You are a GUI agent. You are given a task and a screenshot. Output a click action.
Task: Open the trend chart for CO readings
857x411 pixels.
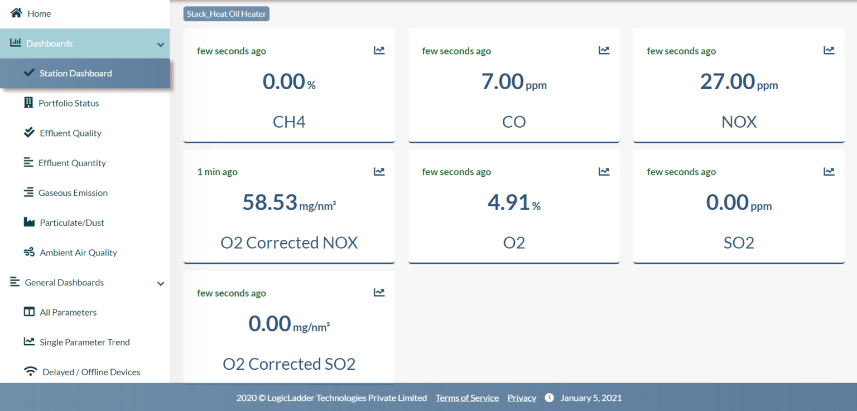(x=604, y=50)
